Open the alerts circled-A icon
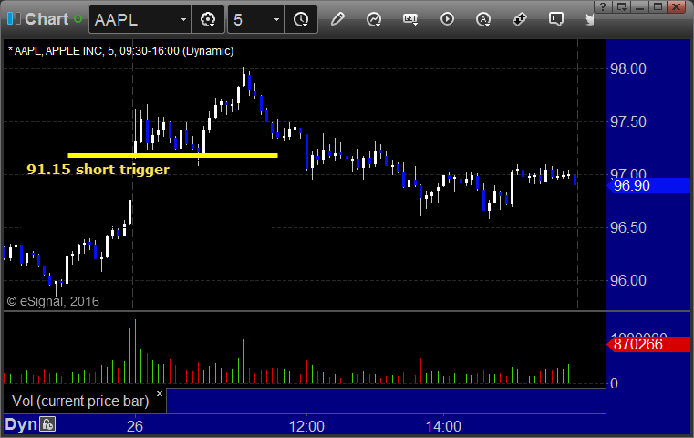Screen dimensions: 694x438 [483, 19]
